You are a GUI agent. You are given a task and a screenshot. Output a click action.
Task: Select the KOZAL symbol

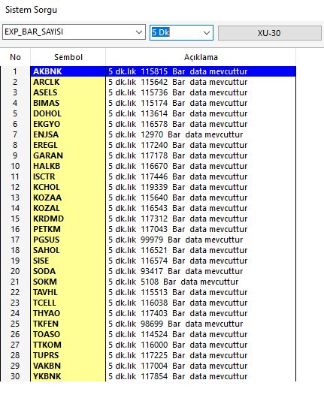(x=47, y=208)
